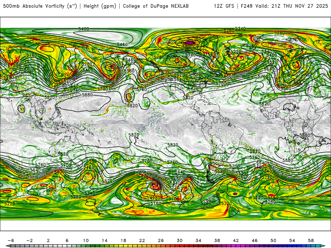This screenshot has height=248, width=331.
Task: Click the "10" color scale label
Action: pos(86,241)
